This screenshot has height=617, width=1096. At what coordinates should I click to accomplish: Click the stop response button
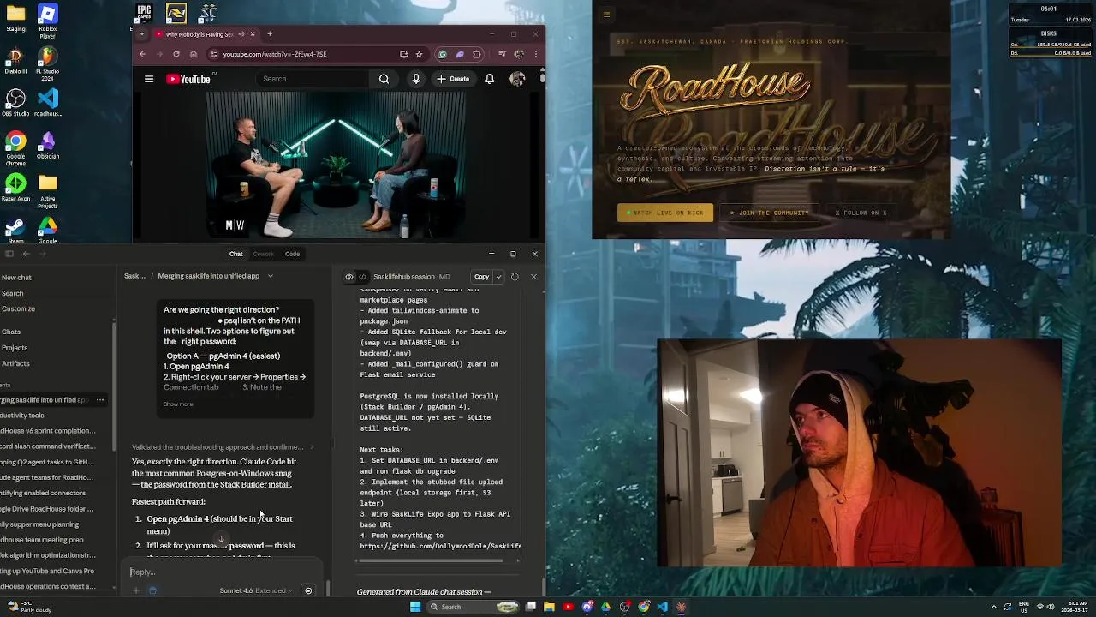coord(308,590)
